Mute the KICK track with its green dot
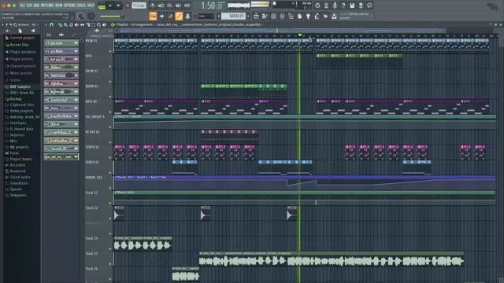The width and height of the screenshot is (504, 283). tap(110, 66)
